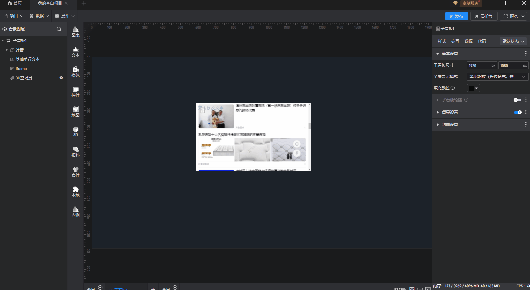Collapse the 子看板1 tree node
Image resolution: width=530 pixels, height=290 pixels.
(3, 40)
